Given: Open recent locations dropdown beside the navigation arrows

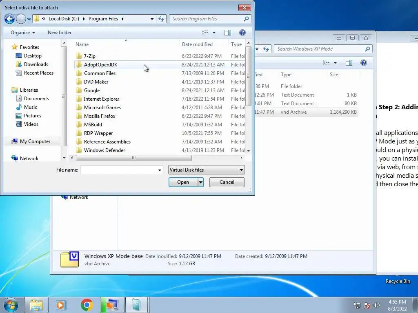Looking at the screenshot, I should click(29, 19).
